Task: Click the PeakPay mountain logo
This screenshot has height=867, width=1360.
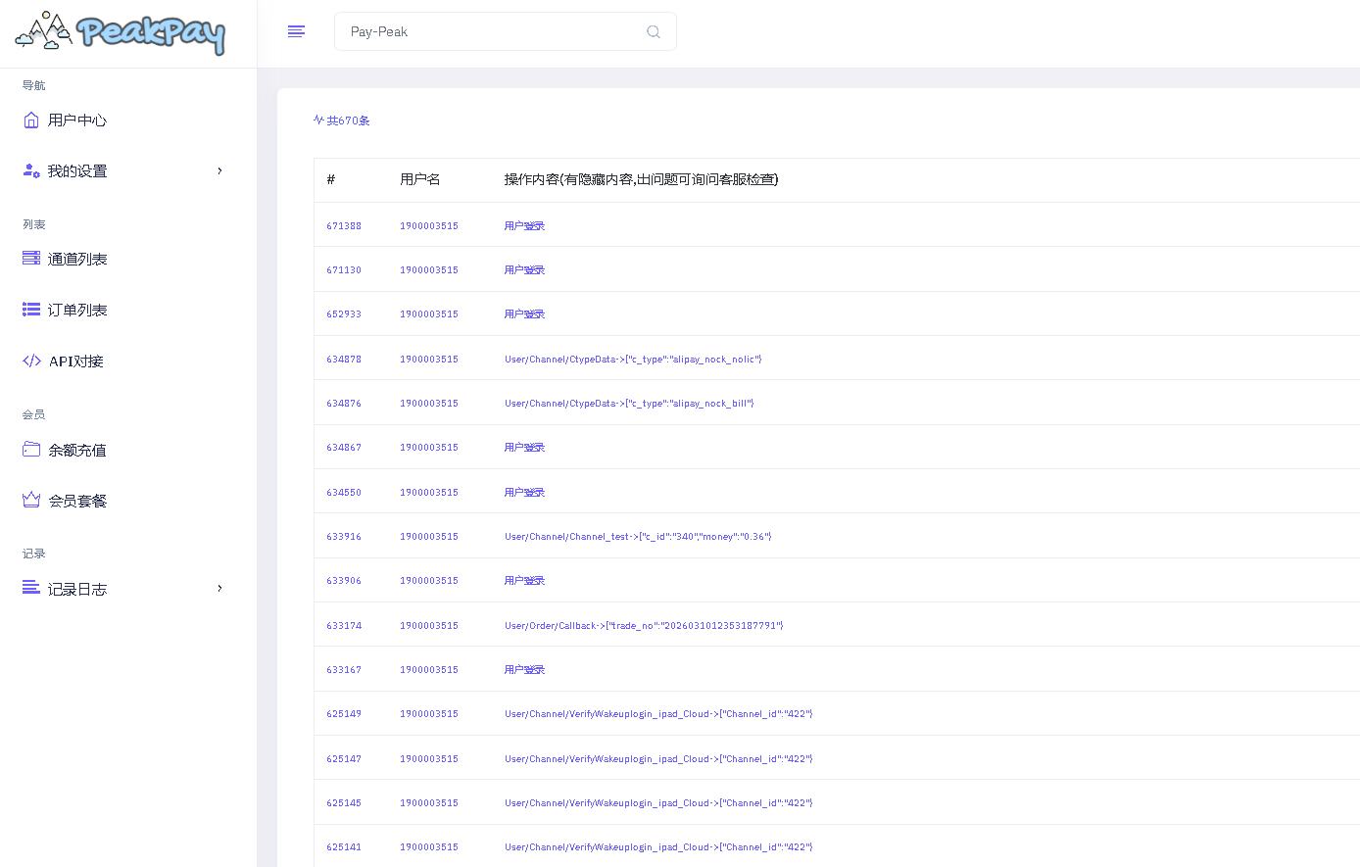Action: coord(120,32)
